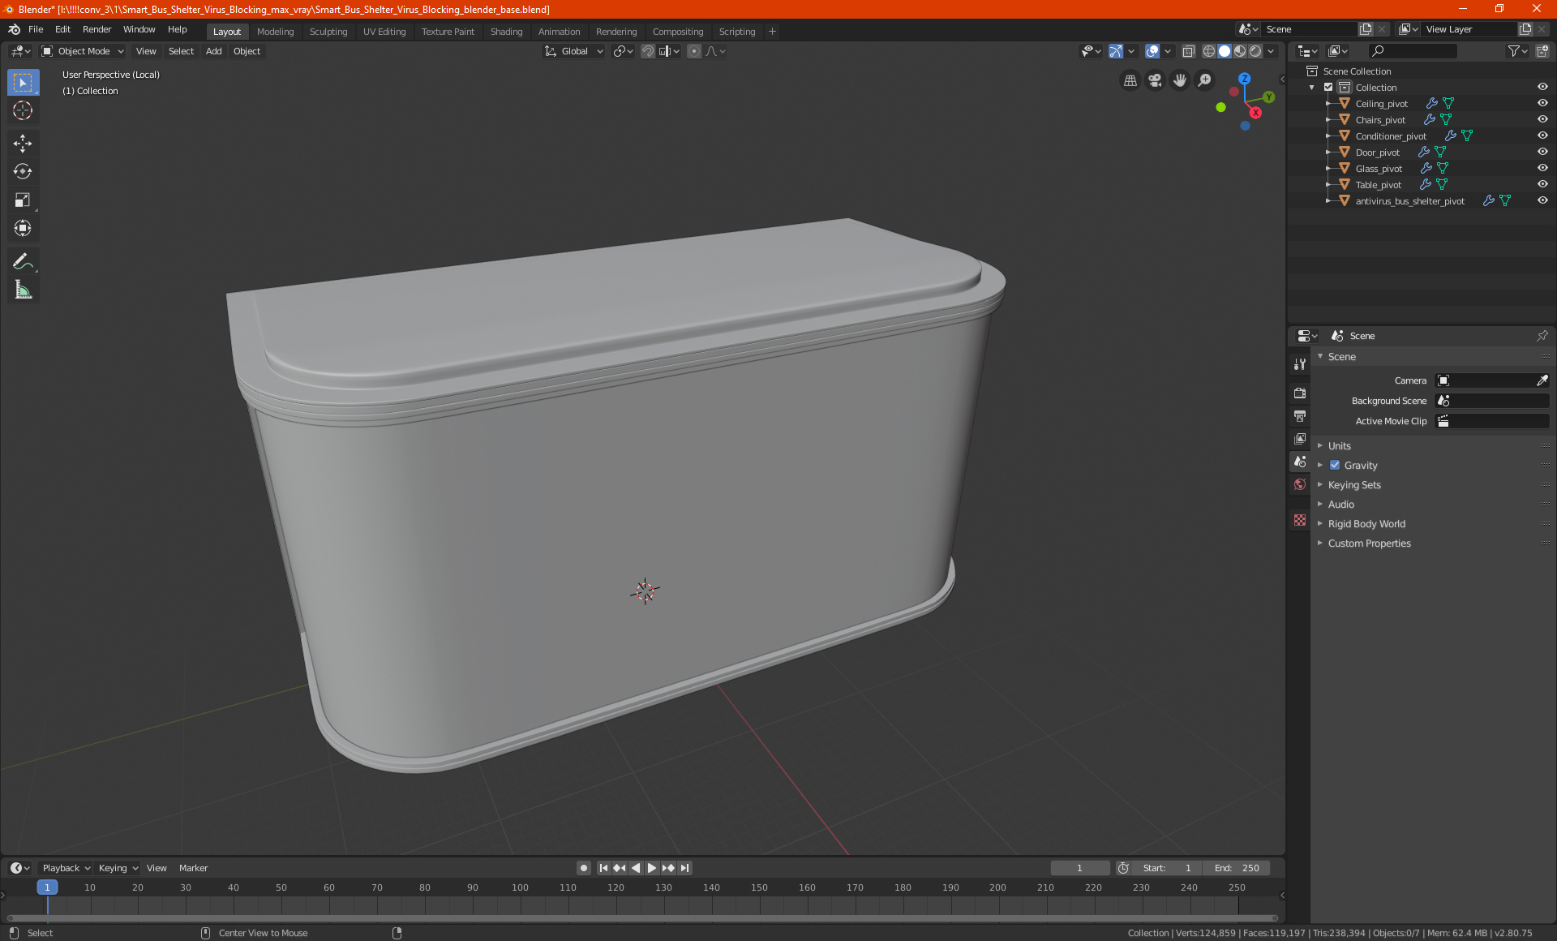
Task: Toggle viewport gizmos
Action: point(1116,51)
